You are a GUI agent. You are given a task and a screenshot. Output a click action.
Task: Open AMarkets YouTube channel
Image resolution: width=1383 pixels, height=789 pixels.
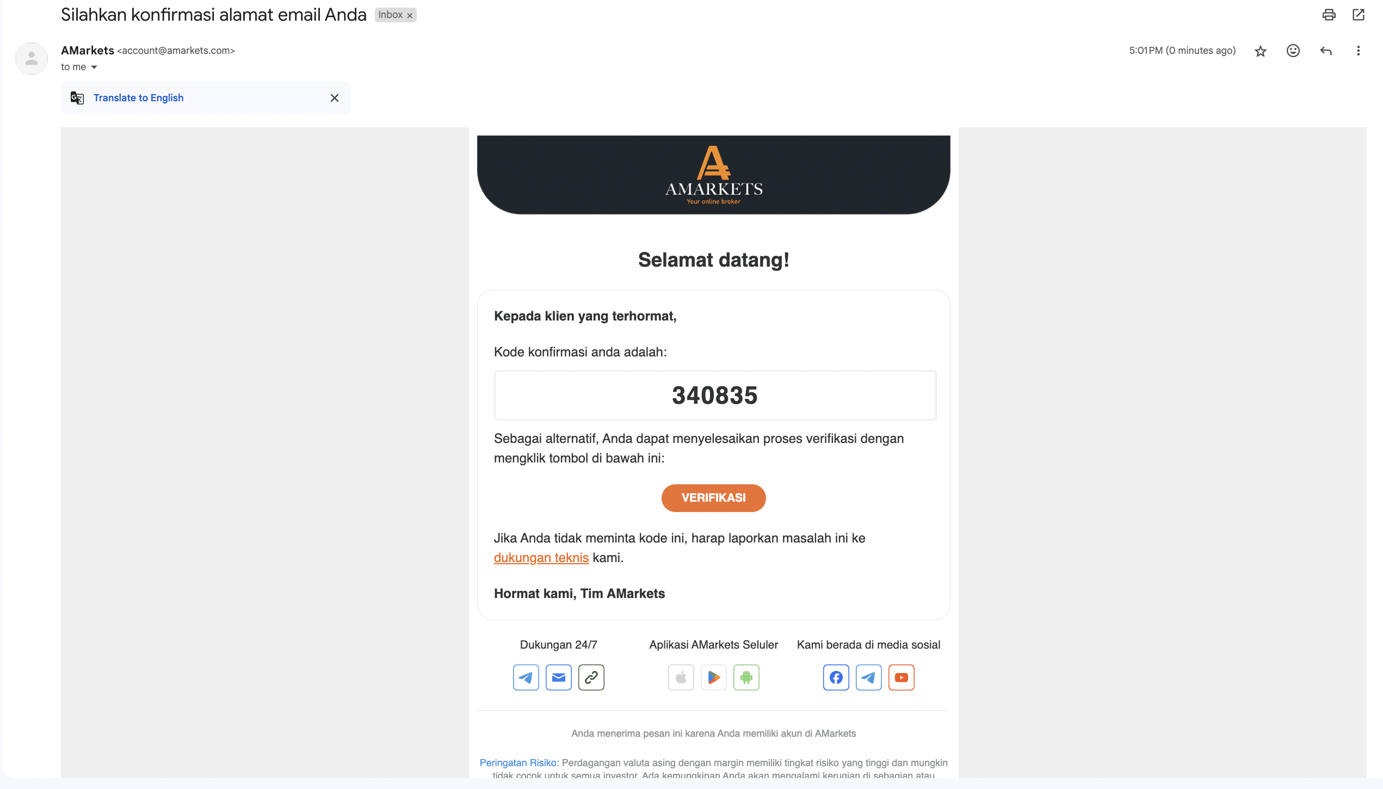click(900, 678)
